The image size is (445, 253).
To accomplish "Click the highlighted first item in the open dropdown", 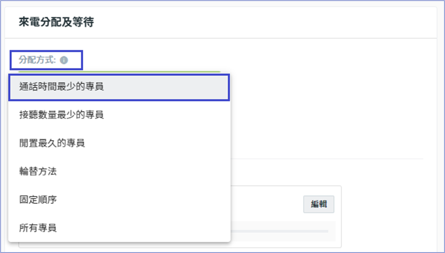I will tap(119, 87).
